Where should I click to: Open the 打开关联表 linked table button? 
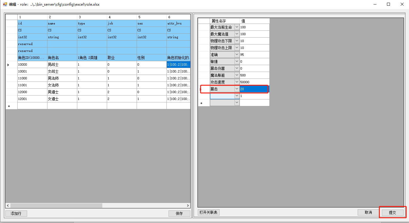point(209,213)
